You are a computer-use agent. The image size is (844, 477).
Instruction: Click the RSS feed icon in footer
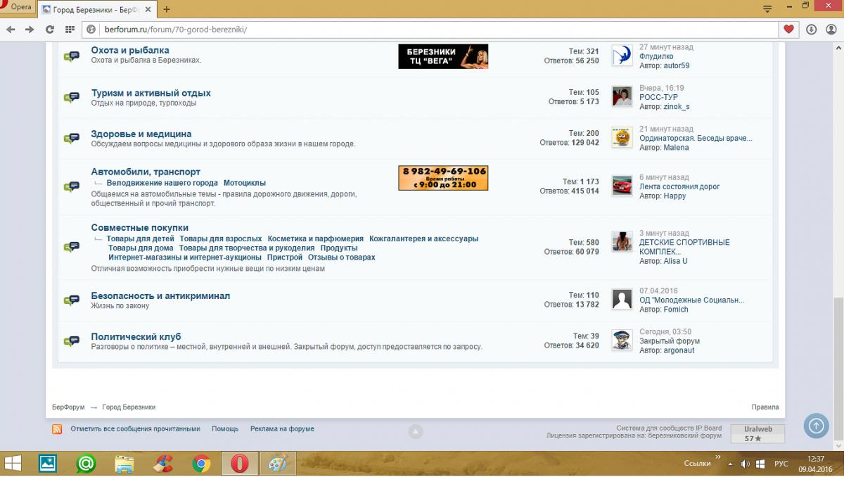[57, 429]
